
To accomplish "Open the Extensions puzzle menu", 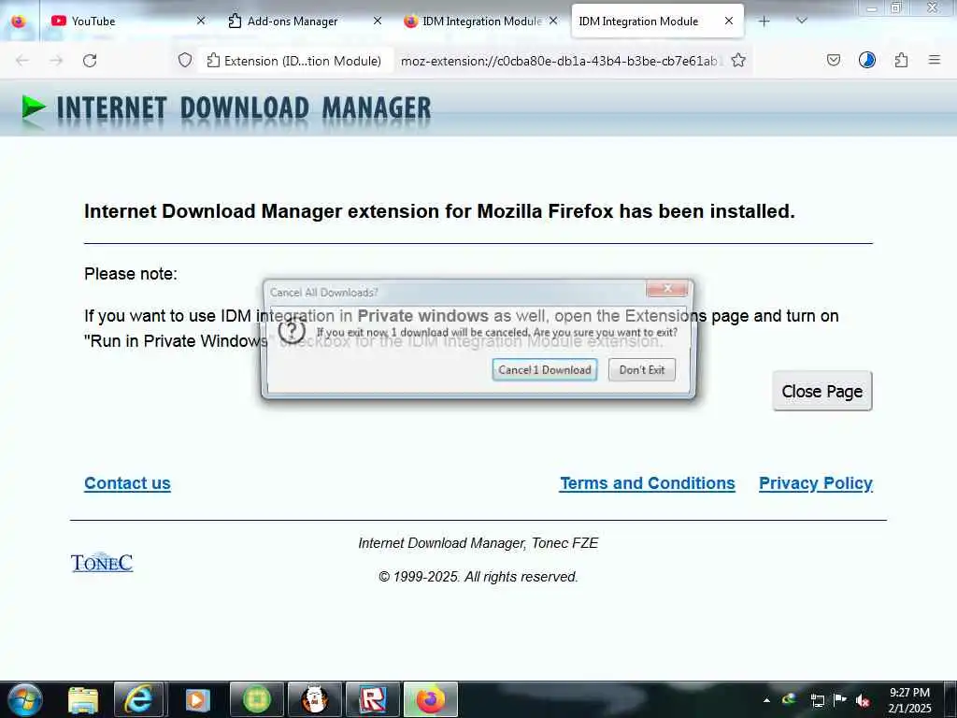I will tap(901, 61).
